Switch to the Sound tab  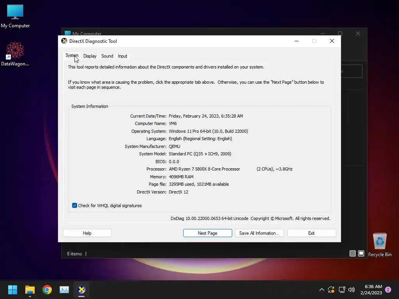point(107,56)
